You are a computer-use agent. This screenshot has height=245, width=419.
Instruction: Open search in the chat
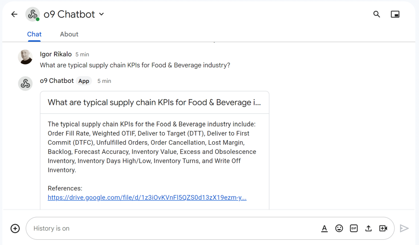tap(376, 14)
